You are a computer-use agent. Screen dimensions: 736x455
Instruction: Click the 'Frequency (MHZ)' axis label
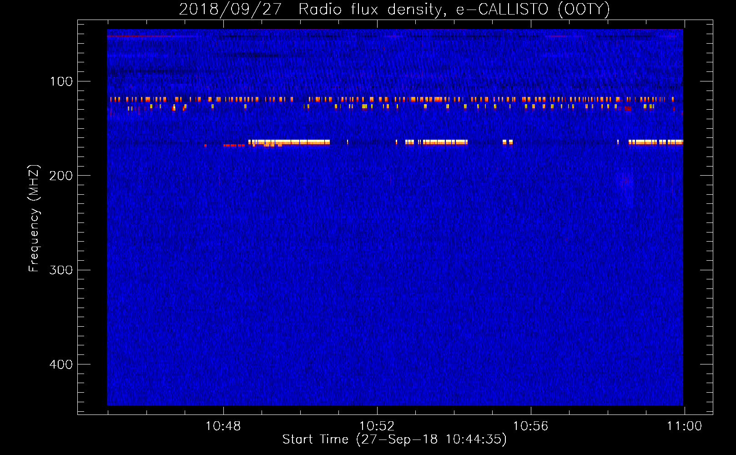point(34,218)
